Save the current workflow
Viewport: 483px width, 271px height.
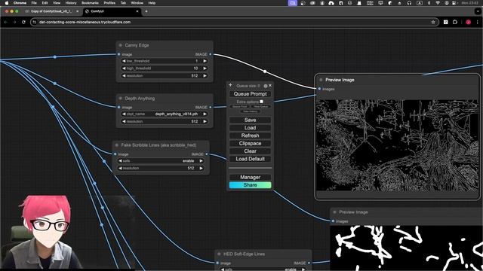pos(250,120)
